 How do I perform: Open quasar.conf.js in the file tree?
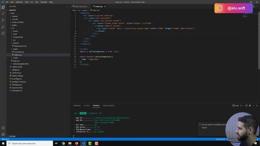tap(17, 88)
